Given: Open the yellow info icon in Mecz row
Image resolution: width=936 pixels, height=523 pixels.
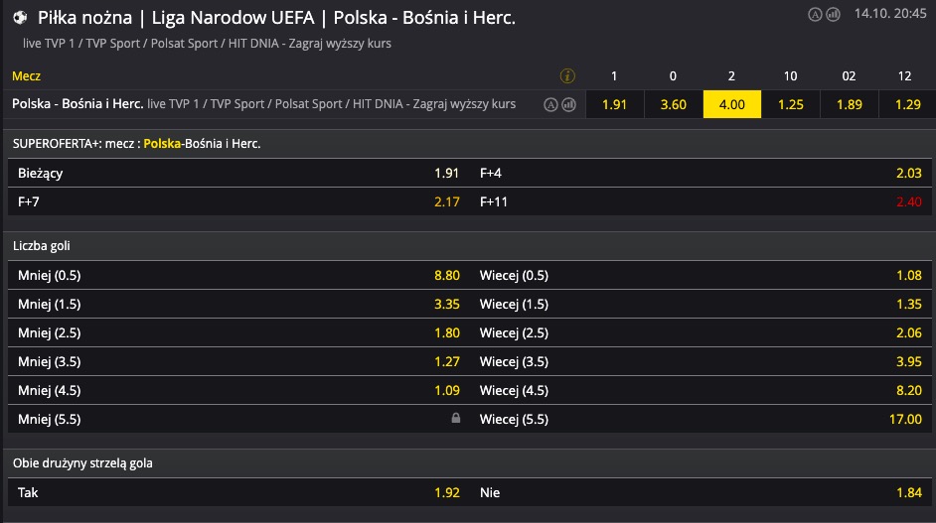Looking at the screenshot, I should (x=567, y=75).
